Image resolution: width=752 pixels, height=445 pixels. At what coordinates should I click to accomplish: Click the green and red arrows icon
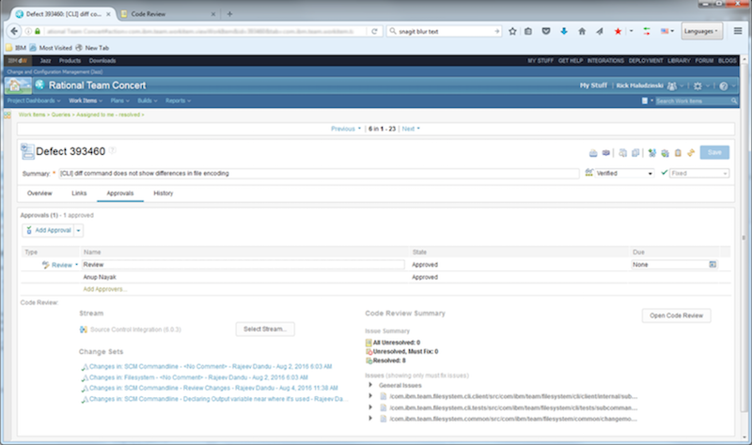tap(647, 31)
